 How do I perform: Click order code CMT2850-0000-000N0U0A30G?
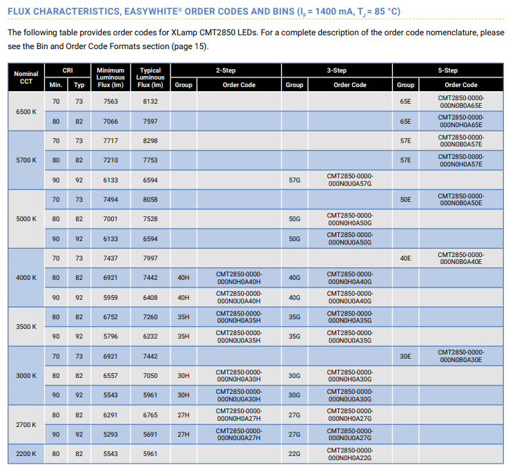tap(350, 395)
